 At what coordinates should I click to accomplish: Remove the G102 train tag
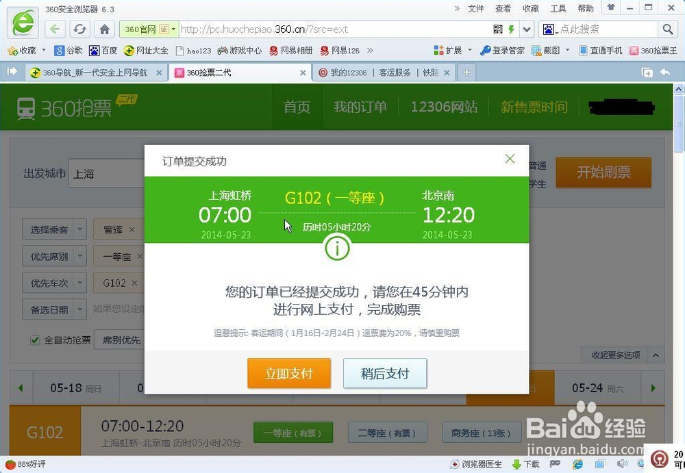pyautogui.click(x=134, y=283)
